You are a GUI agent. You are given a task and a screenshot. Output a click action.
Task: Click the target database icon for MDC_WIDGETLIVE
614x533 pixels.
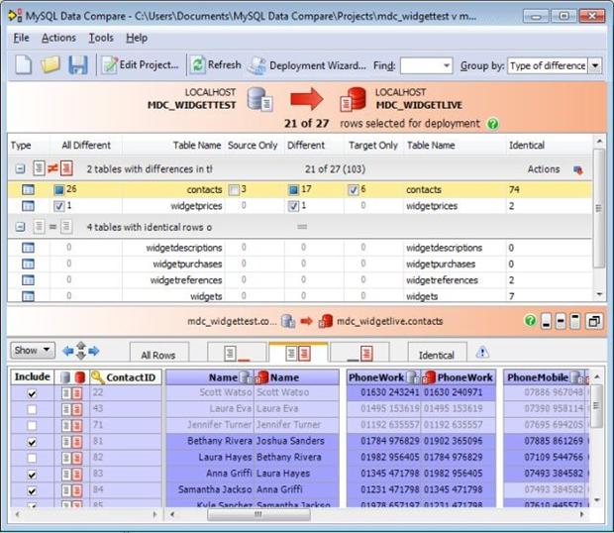(353, 99)
